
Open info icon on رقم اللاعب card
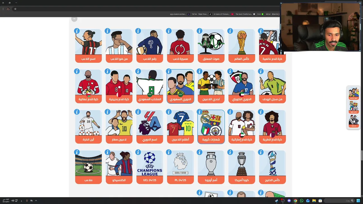point(138,31)
